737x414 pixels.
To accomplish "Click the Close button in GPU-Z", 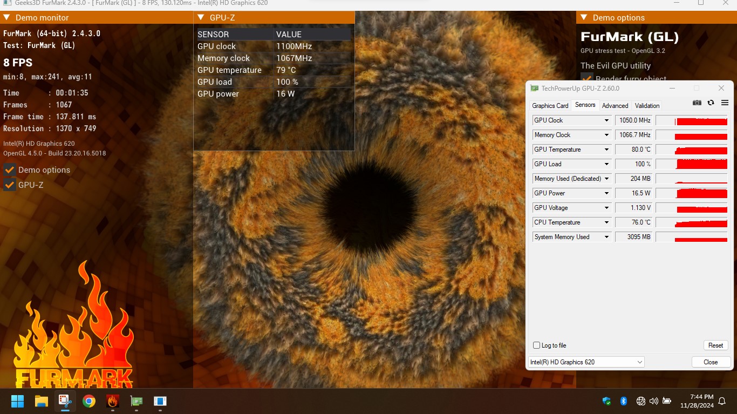I will coord(711,362).
